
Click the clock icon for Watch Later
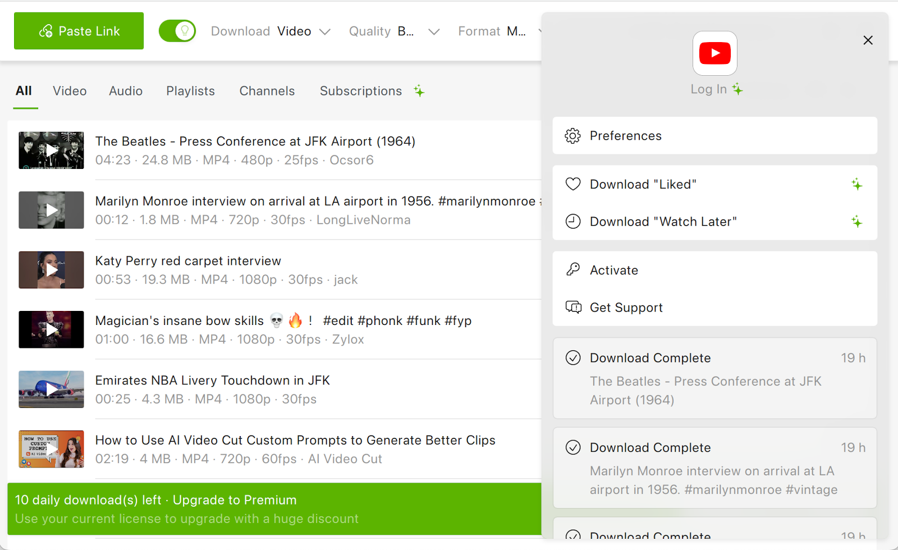(572, 222)
